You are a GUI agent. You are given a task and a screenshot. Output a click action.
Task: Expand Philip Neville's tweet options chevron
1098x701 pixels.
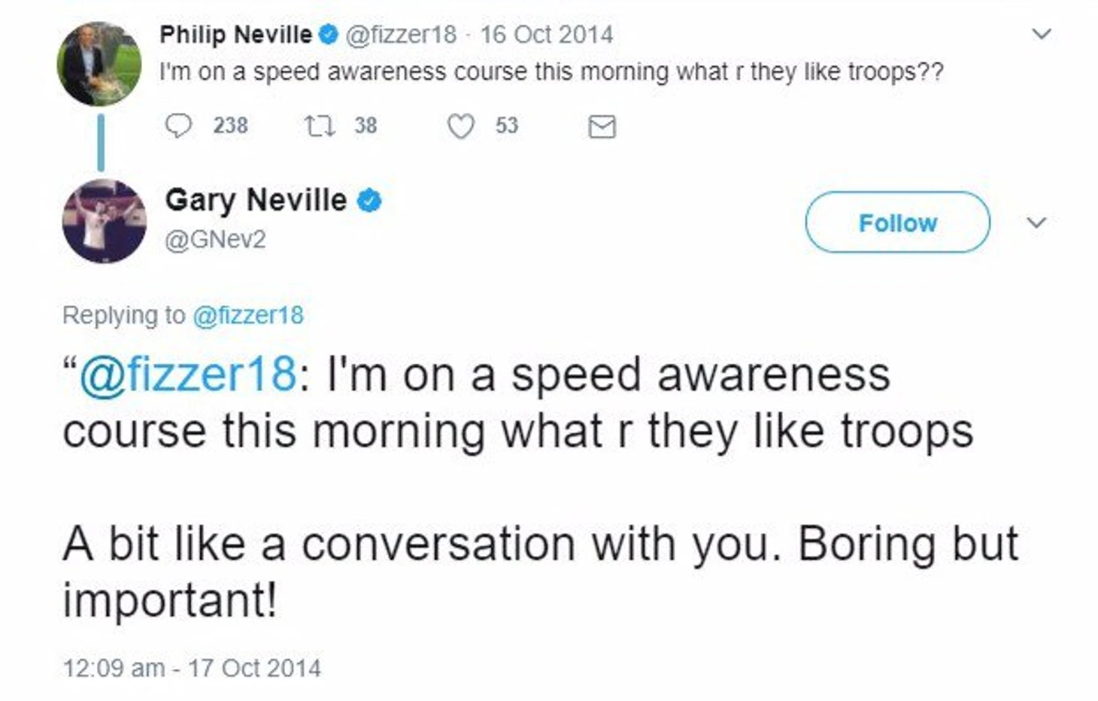[x=1041, y=34]
